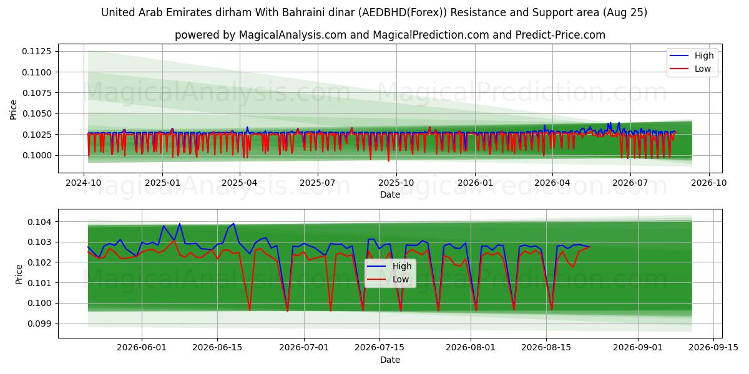Click the 2026-08-15 date tick label
This screenshot has height=374, width=749.
click(546, 348)
